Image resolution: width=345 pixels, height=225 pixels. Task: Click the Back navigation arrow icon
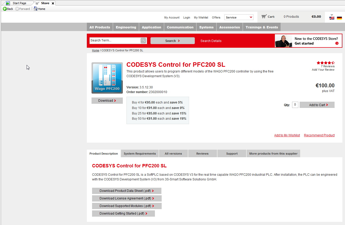tap(5, 9)
